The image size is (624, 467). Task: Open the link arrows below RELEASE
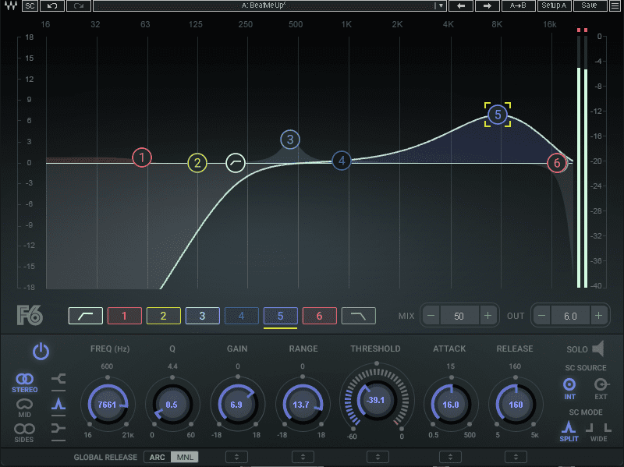(516, 457)
